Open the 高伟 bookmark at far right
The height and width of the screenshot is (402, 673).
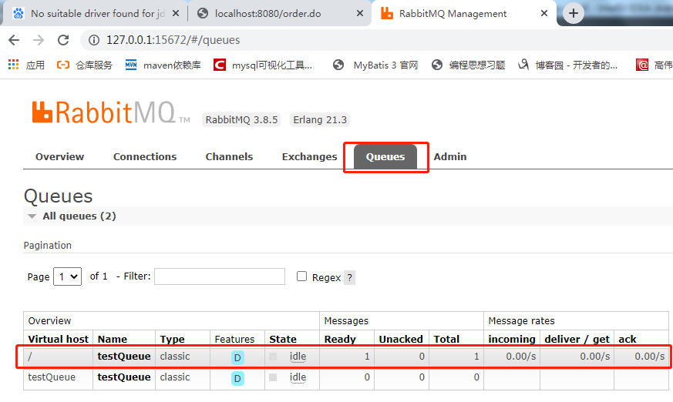[x=654, y=65]
